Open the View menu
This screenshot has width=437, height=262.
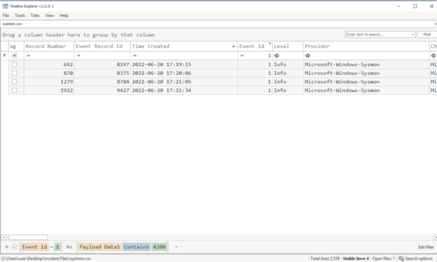tap(50, 15)
